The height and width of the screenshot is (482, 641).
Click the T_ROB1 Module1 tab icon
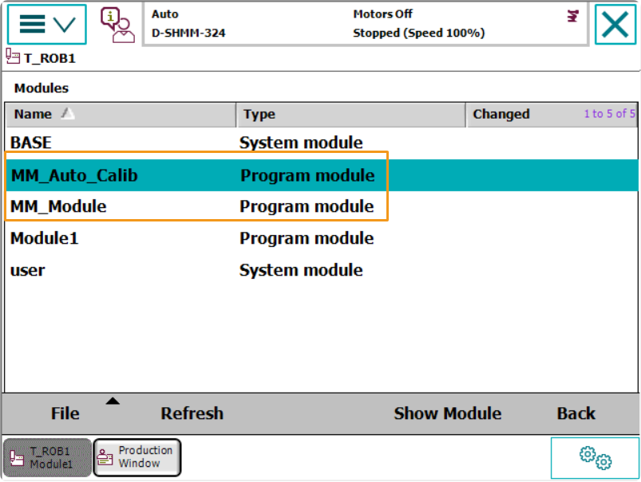[x=17, y=458]
